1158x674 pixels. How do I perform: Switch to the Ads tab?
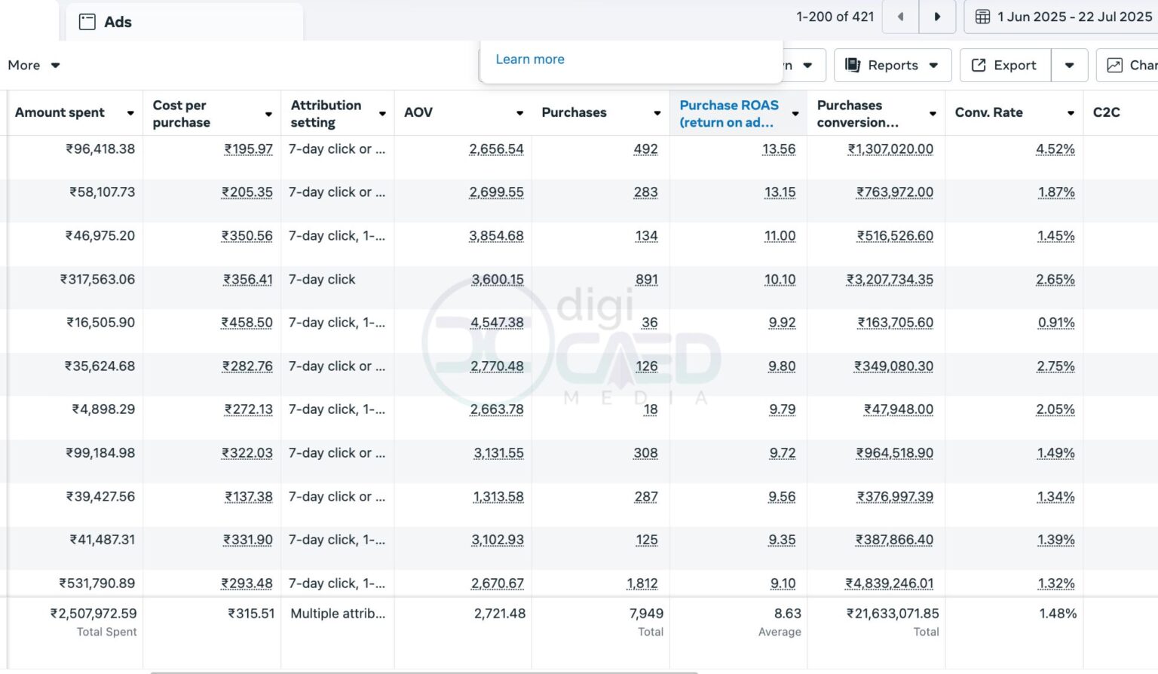(118, 22)
